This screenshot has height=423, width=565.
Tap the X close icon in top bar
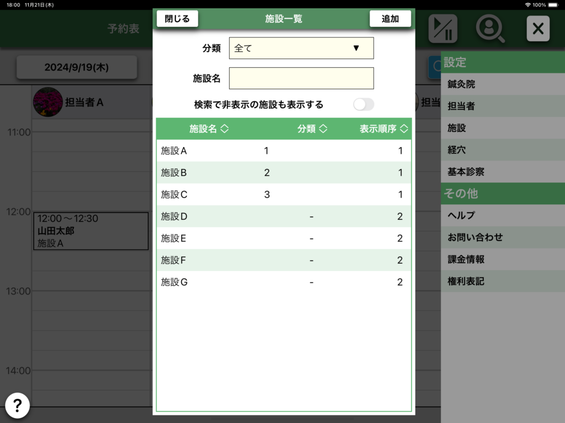pos(538,29)
